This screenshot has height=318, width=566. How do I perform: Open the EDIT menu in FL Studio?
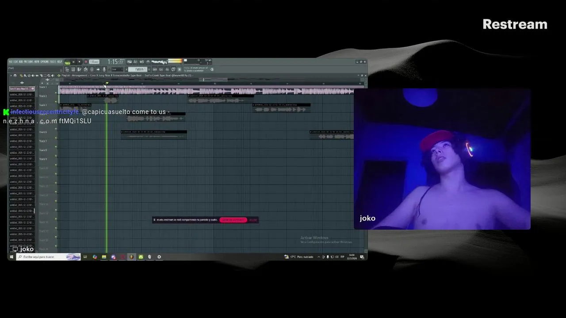coord(16,62)
